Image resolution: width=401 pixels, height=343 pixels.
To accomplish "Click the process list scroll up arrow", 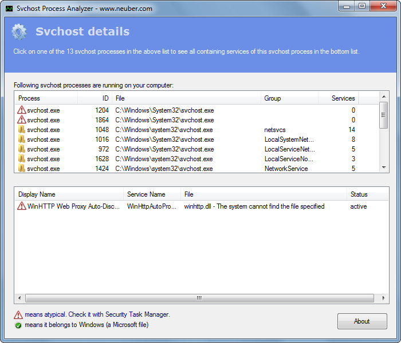I will (384, 97).
